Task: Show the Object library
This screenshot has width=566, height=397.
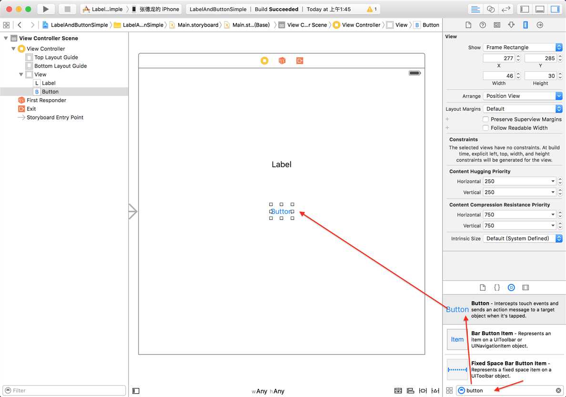Action: (x=511, y=287)
